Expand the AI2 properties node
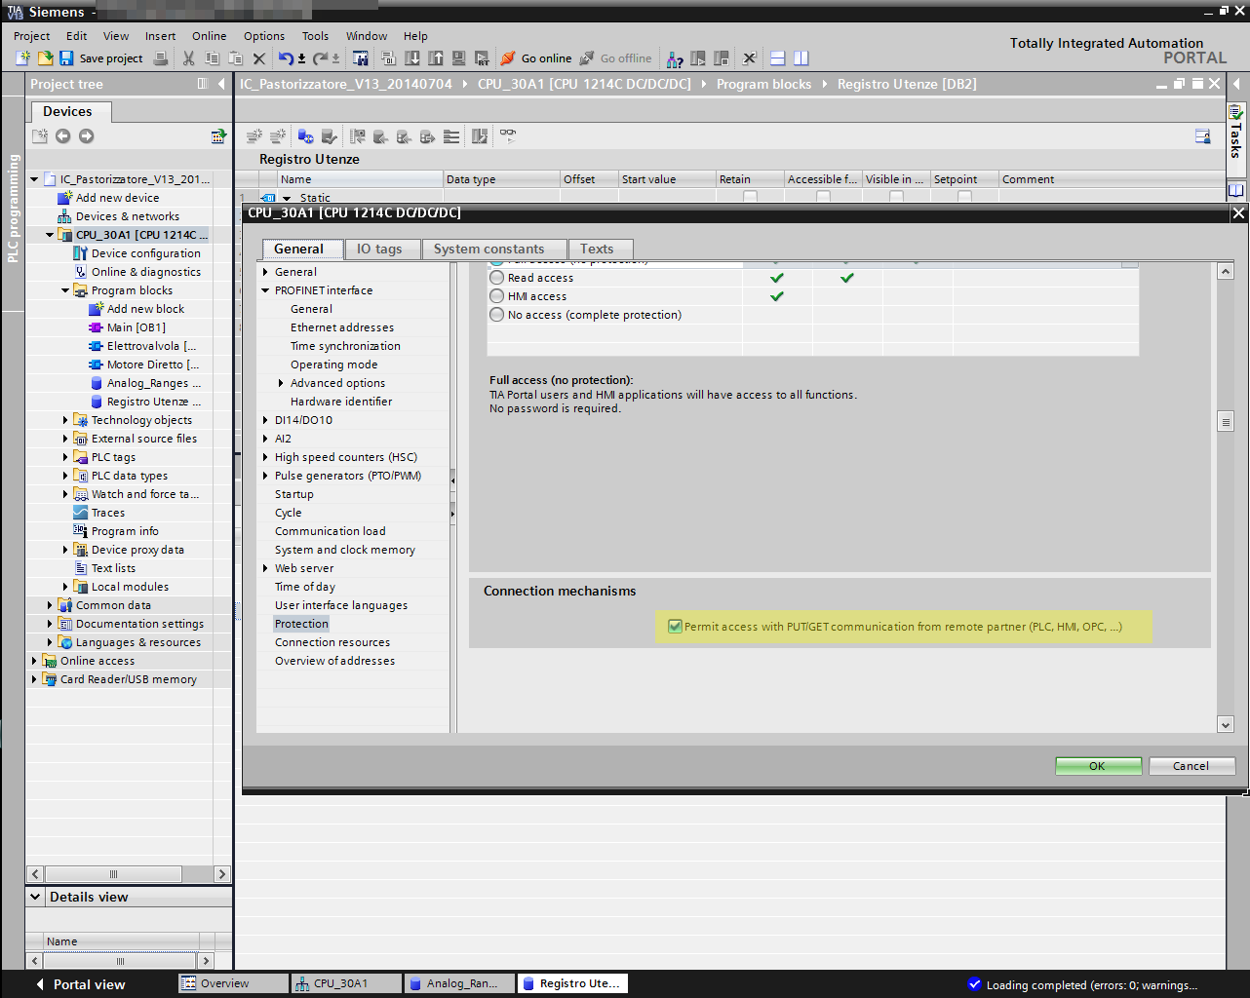Image resolution: width=1250 pixels, height=998 pixels. [265, 439]
